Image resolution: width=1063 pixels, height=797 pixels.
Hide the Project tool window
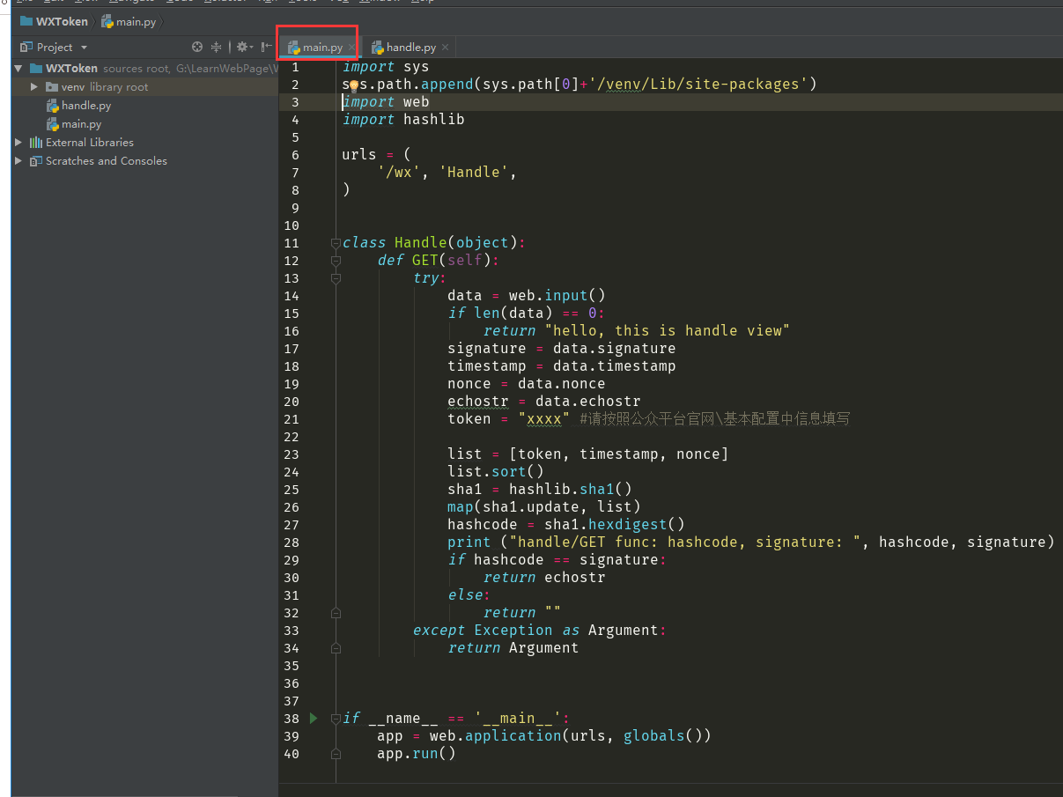pos(266,48)
